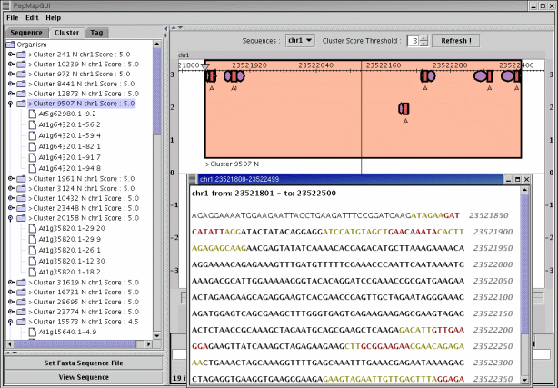Click document icon of At1g35820.1-29.20
Viewport: 558px width, 388px height.
click(x=33, y=228)
